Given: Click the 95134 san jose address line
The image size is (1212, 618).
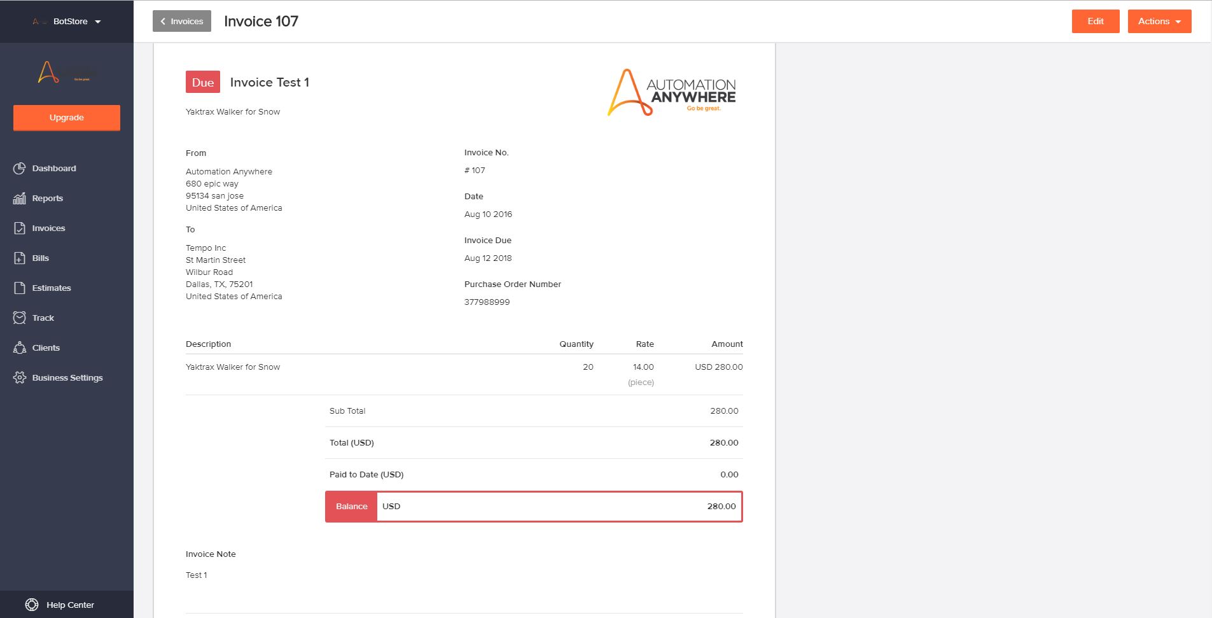Looking at the screenshot, I should (x=214, y=196).
